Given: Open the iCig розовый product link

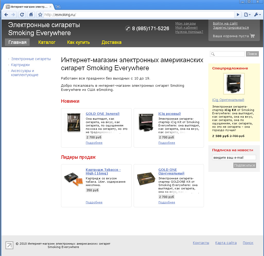Looking at the screenshot, I should (x=169, y=114).
